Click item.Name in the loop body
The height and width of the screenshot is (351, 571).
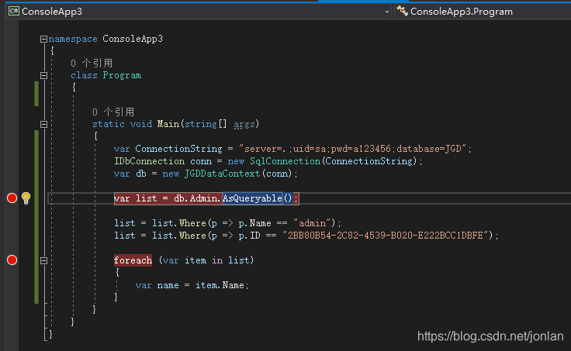220,285
